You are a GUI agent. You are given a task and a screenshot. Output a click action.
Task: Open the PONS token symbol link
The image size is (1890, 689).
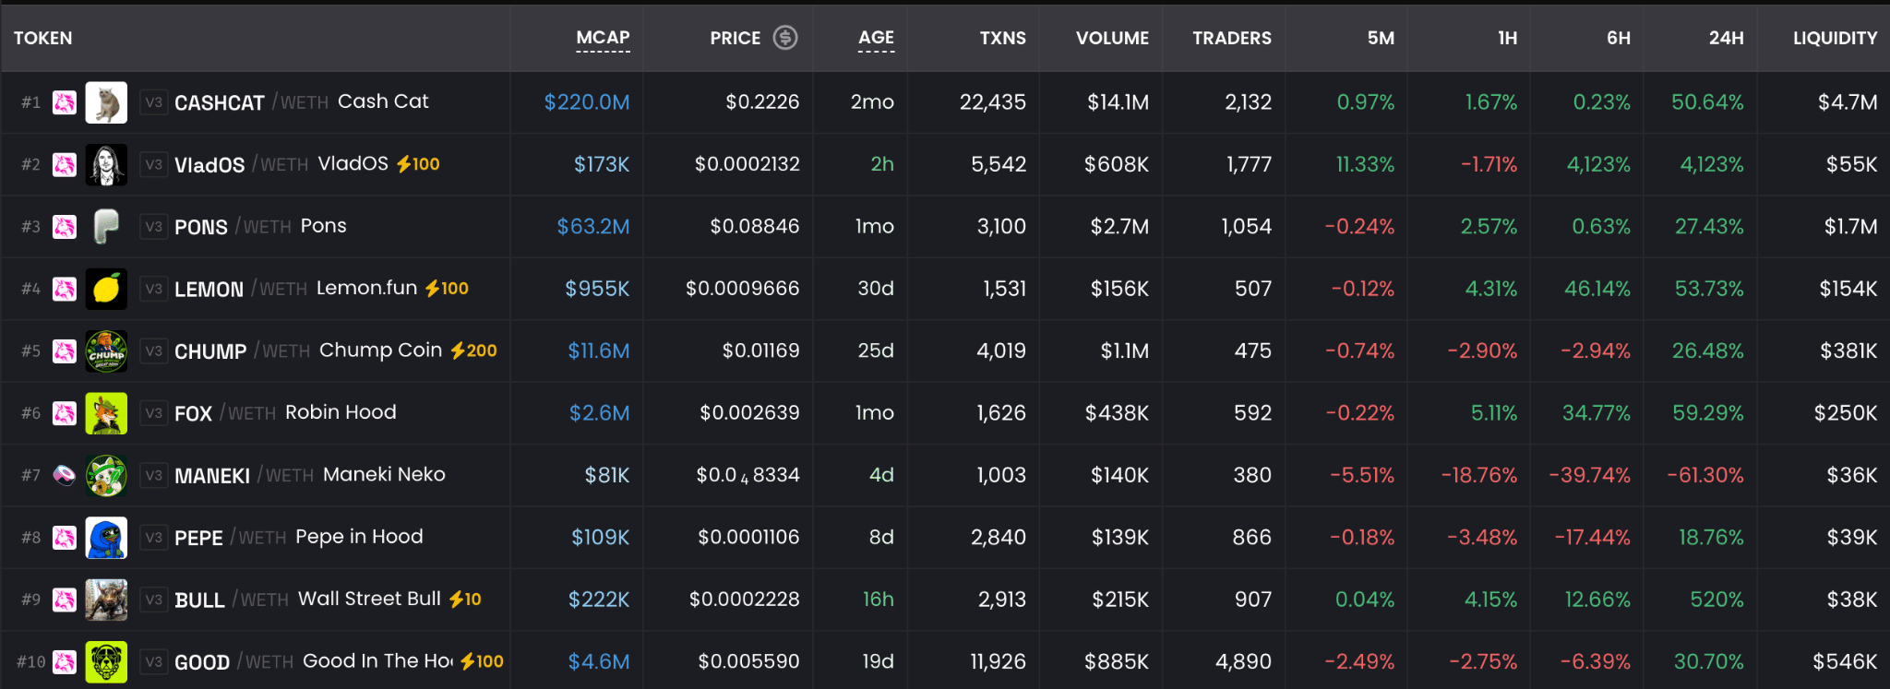coord(201,227)
